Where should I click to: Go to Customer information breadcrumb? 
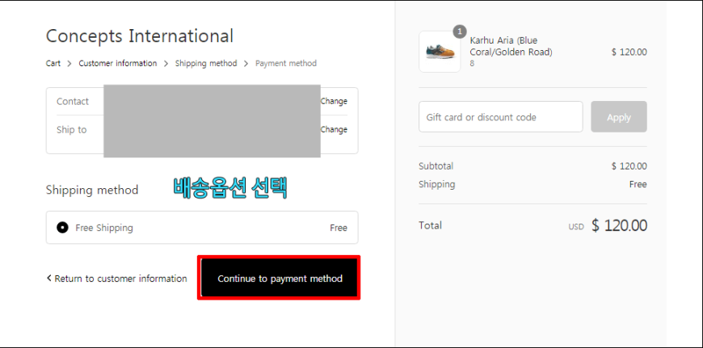click(118, 64)
